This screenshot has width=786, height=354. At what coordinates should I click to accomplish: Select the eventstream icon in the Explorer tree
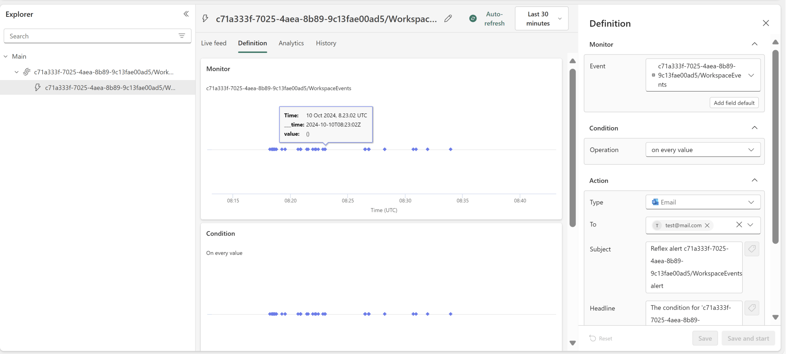pos(26,72)
